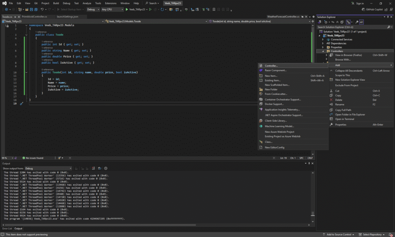Open Solution Explorer properties wrench icon
The image size is (395, 237).
click(356, 22)
